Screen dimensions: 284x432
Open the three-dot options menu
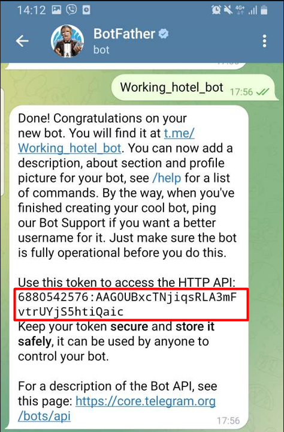tap(264, 41)
